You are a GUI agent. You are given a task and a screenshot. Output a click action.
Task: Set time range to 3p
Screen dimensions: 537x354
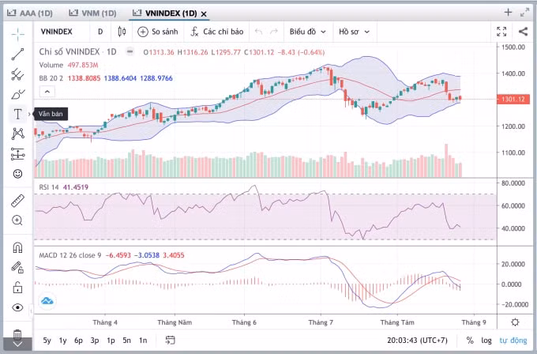click(95, 341)
